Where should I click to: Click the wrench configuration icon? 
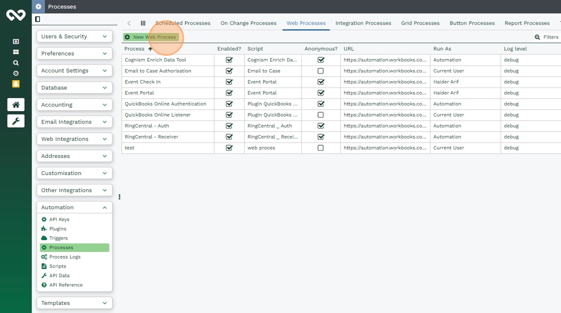pyautogui.click(x=16, y=121)
